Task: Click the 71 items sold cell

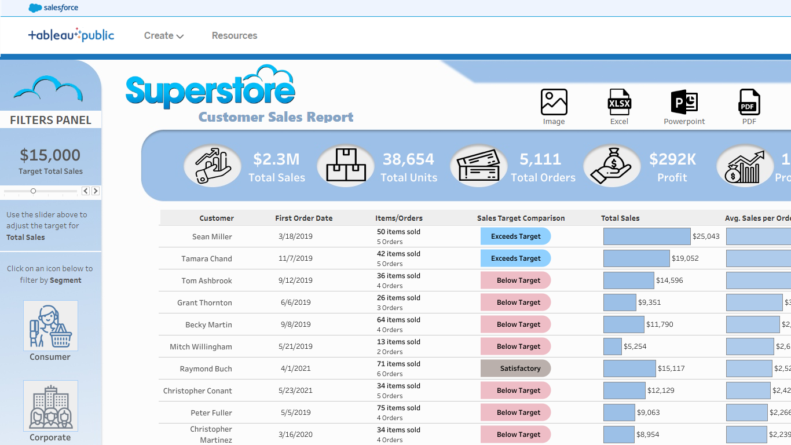Action: 398,364
